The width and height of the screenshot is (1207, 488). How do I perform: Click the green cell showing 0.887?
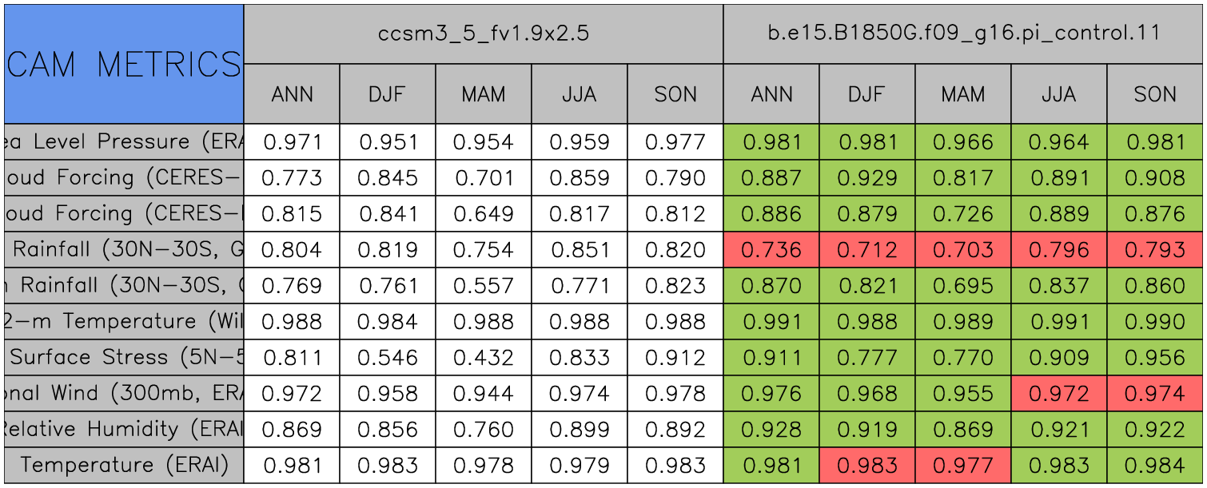(x=771, y=178)
